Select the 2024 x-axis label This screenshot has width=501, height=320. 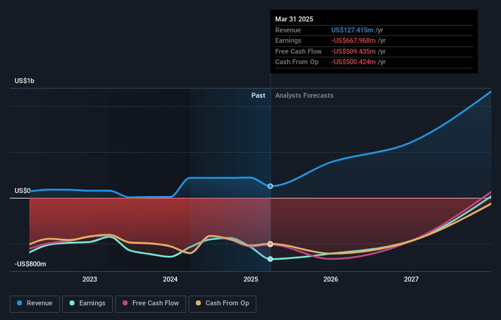pyautogui.click(x=170, y=279)
